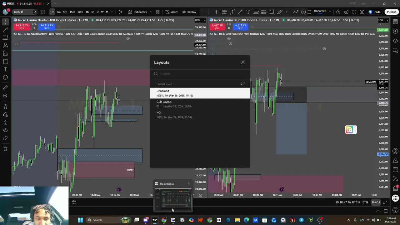Toggle the lower-left eye icon on MES legend
This screenshot has width=400, height=225.
(x=230, y=44)
